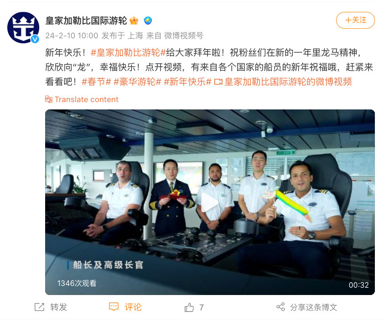Open the 皇家加勒比国际游轮的微博视频 video link
This screenshot has width=384, height=321.
point(283,82)
